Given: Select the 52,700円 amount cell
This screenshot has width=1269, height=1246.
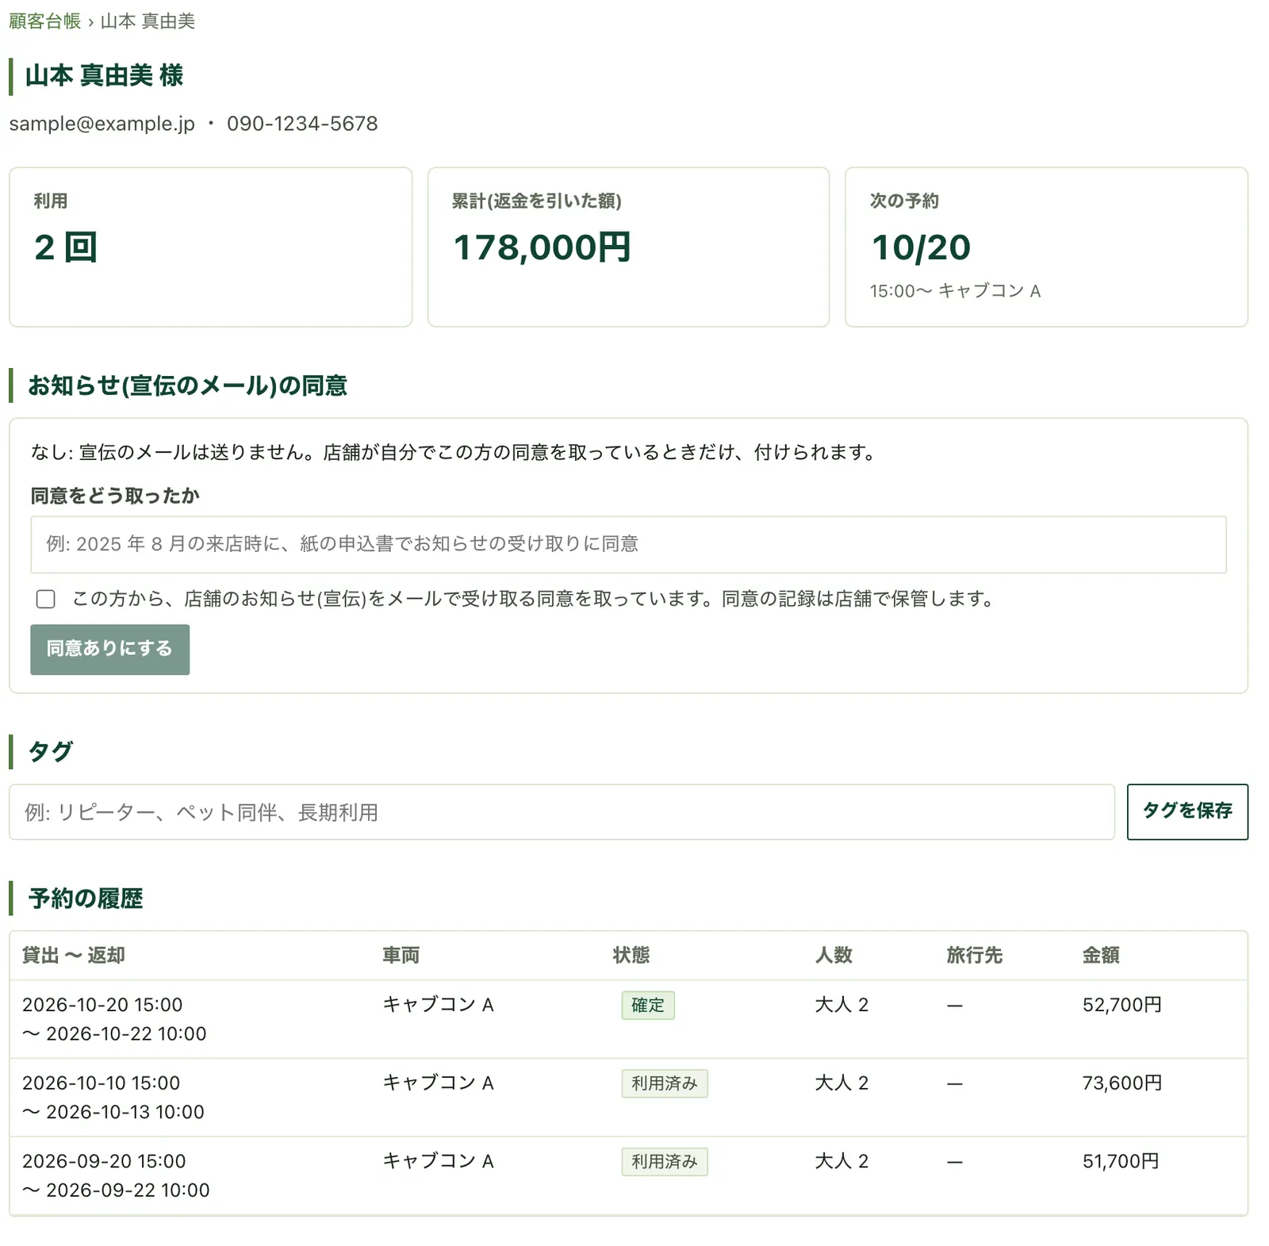Looking at the screenshot, I should 1121,1004.
